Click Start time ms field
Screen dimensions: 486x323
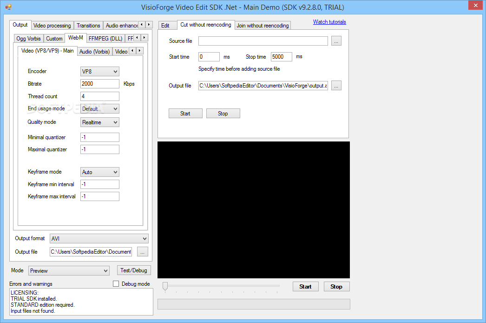coord(209,57)
